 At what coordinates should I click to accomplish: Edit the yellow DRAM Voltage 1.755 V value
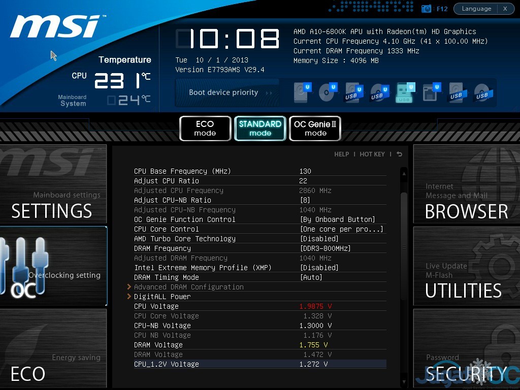(313, 345)
